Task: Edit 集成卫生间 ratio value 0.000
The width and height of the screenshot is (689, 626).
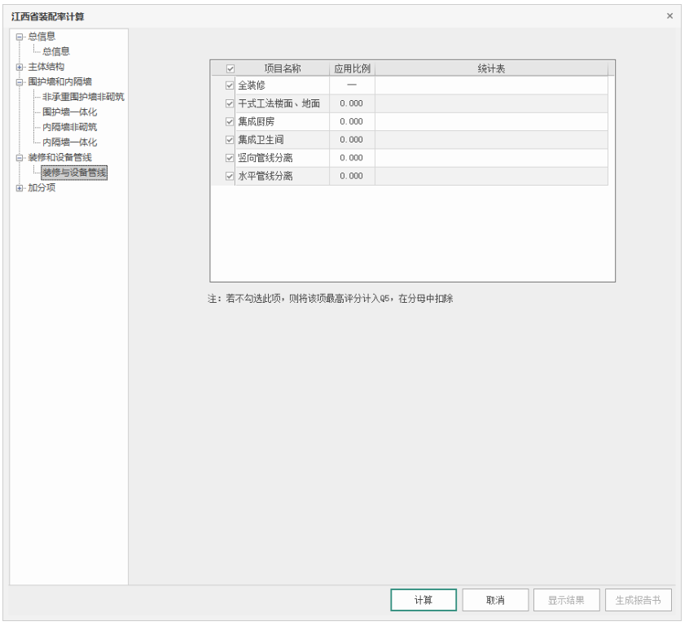Action: coord(352,140)
